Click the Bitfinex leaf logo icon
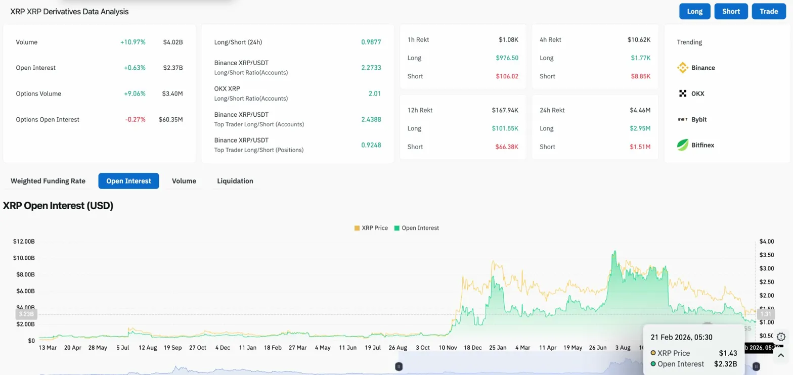 [x=683, y=145]
